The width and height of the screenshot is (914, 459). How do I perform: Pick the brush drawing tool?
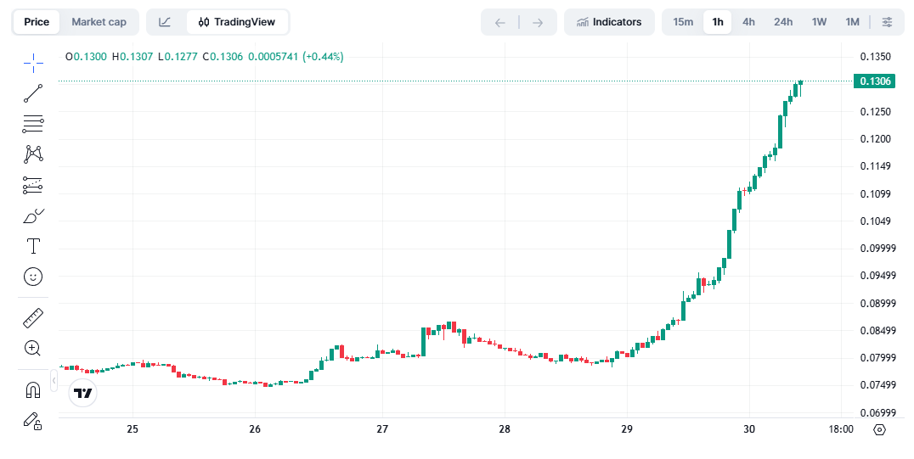coord(33,216)
